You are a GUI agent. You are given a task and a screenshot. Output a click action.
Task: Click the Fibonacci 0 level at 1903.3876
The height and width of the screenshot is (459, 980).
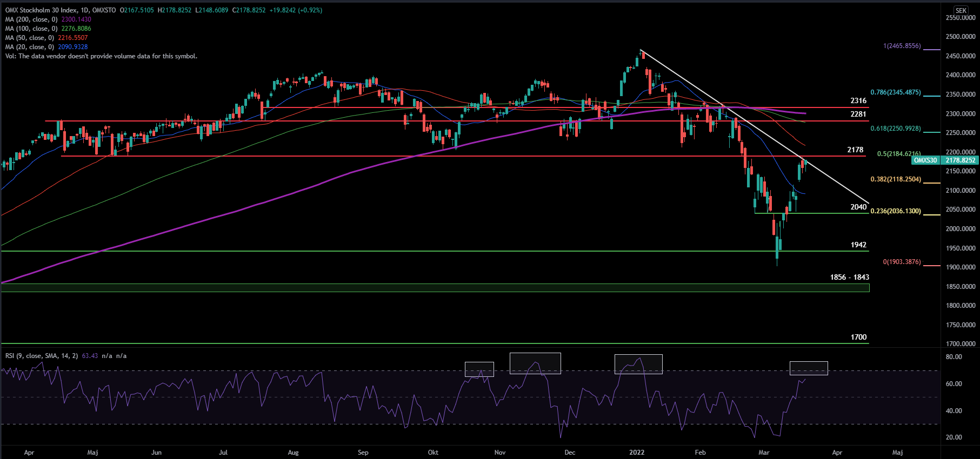(x=902, y=262)
